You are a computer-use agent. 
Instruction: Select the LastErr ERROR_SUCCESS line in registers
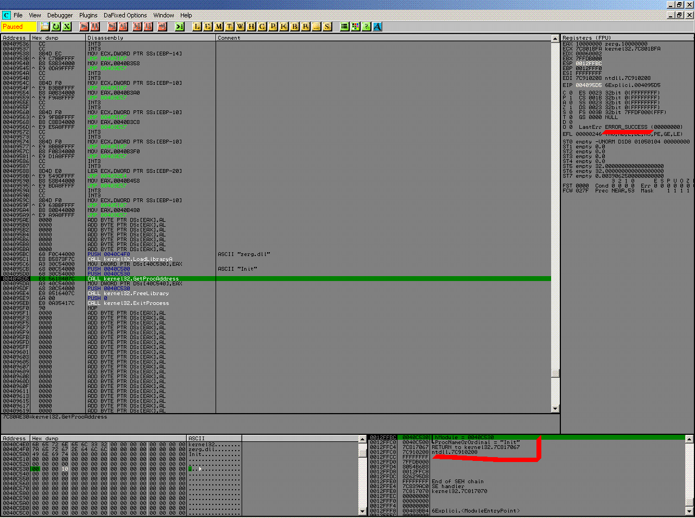pyautogui.click(x=630, y=127)
